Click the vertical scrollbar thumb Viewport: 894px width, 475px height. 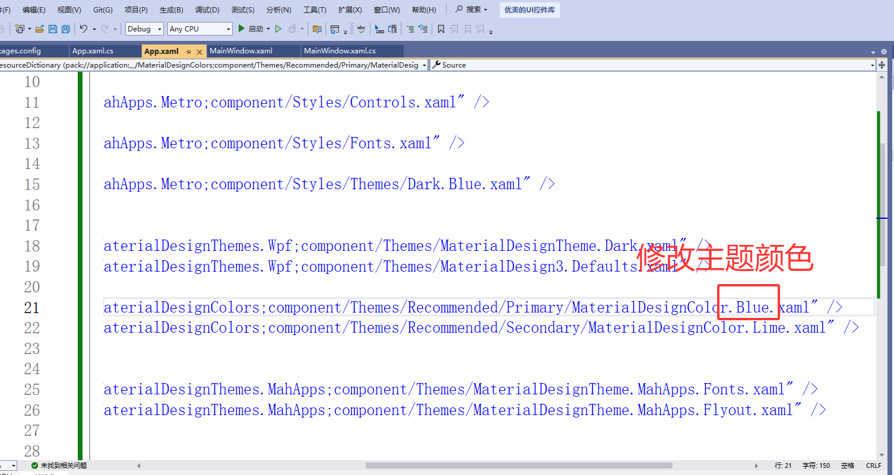882,205
